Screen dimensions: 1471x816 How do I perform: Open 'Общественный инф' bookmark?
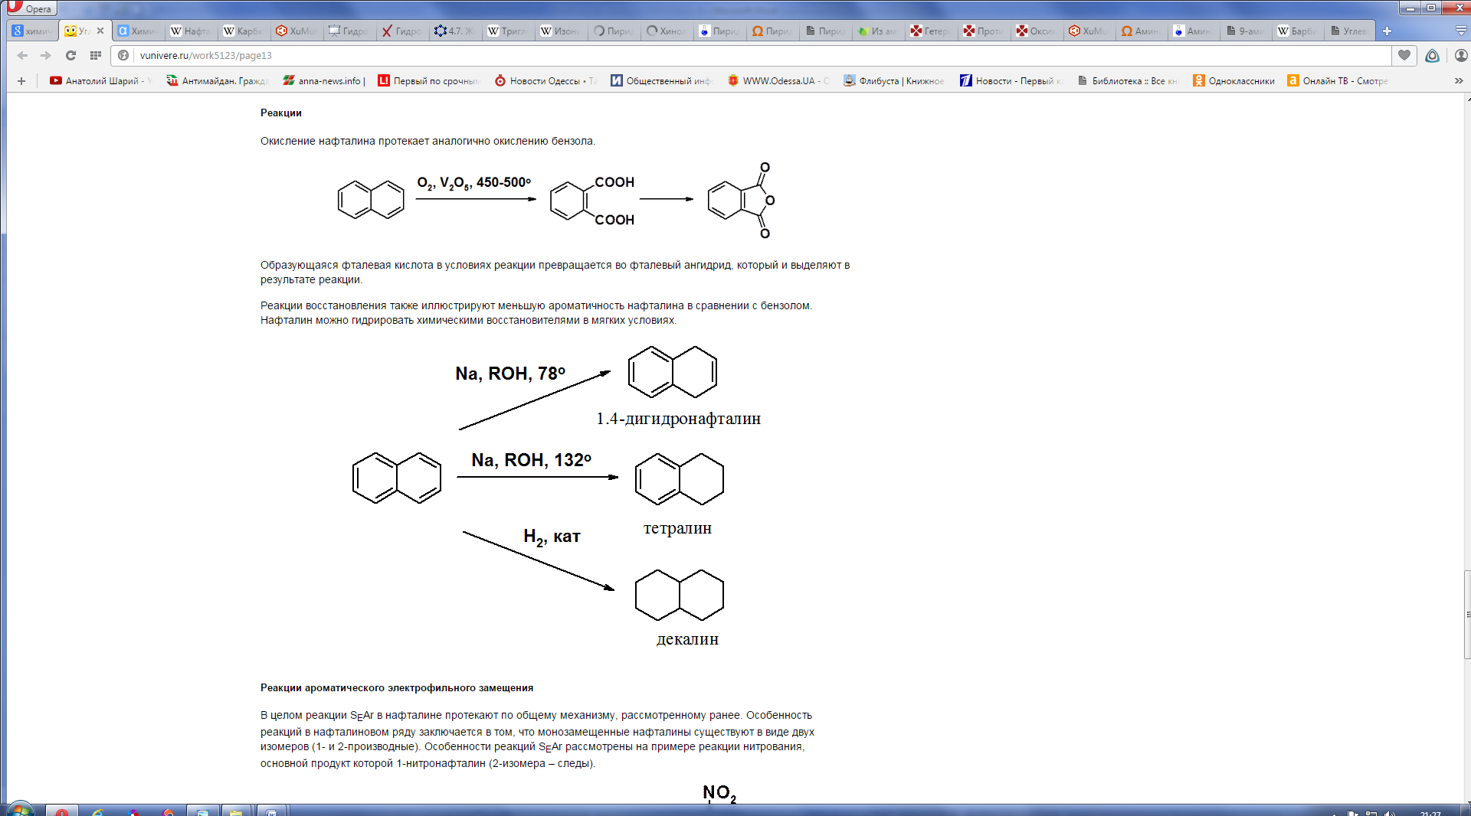pyautogui.click(x=661, y=80)
